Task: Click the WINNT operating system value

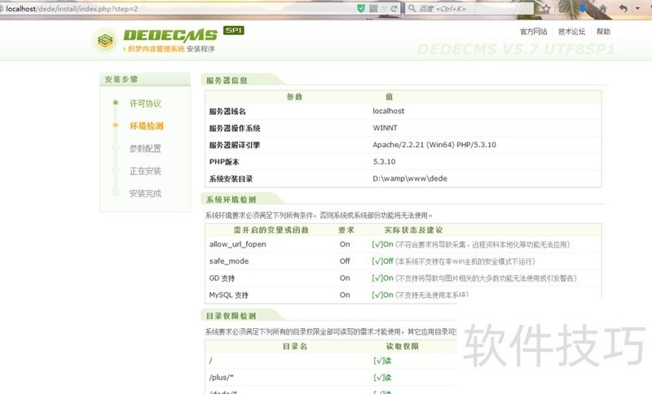Action: point(385,128)
